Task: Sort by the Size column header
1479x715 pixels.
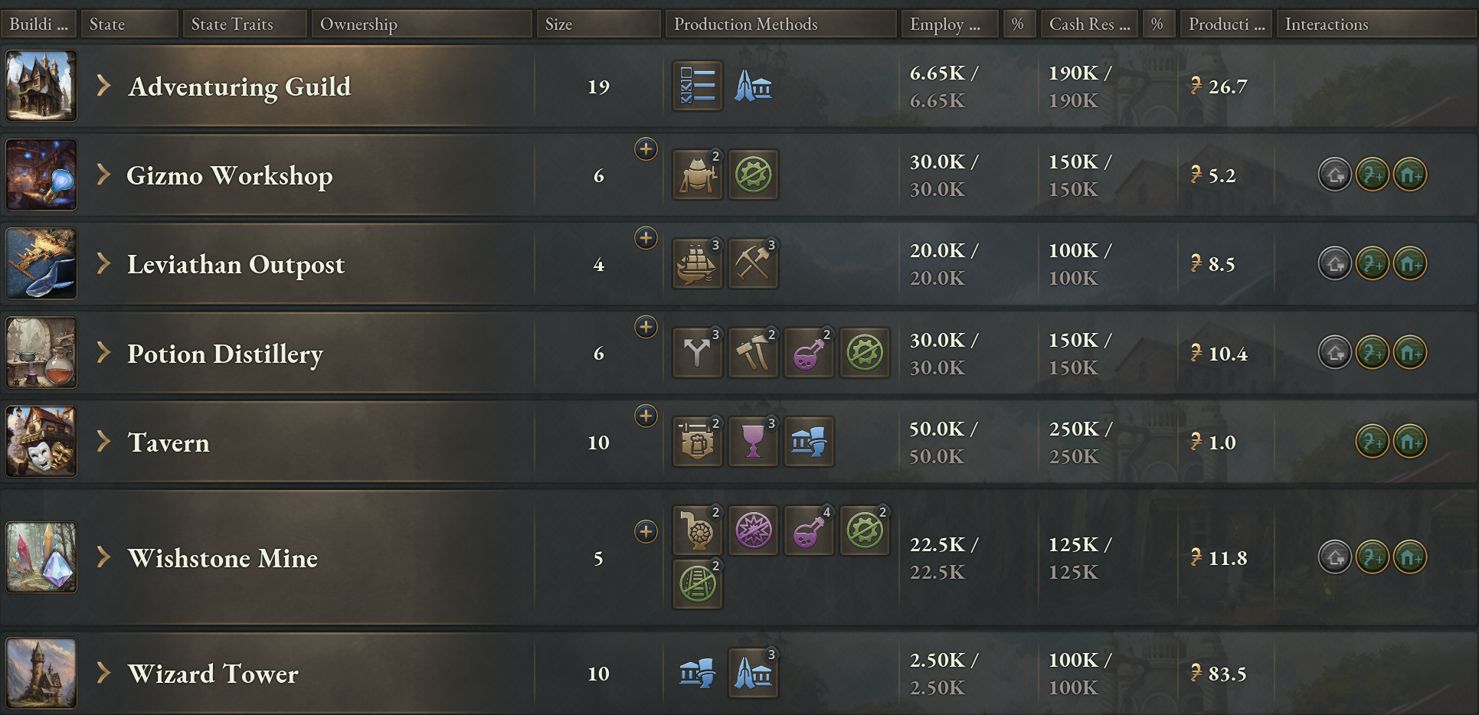Action: 598,24
